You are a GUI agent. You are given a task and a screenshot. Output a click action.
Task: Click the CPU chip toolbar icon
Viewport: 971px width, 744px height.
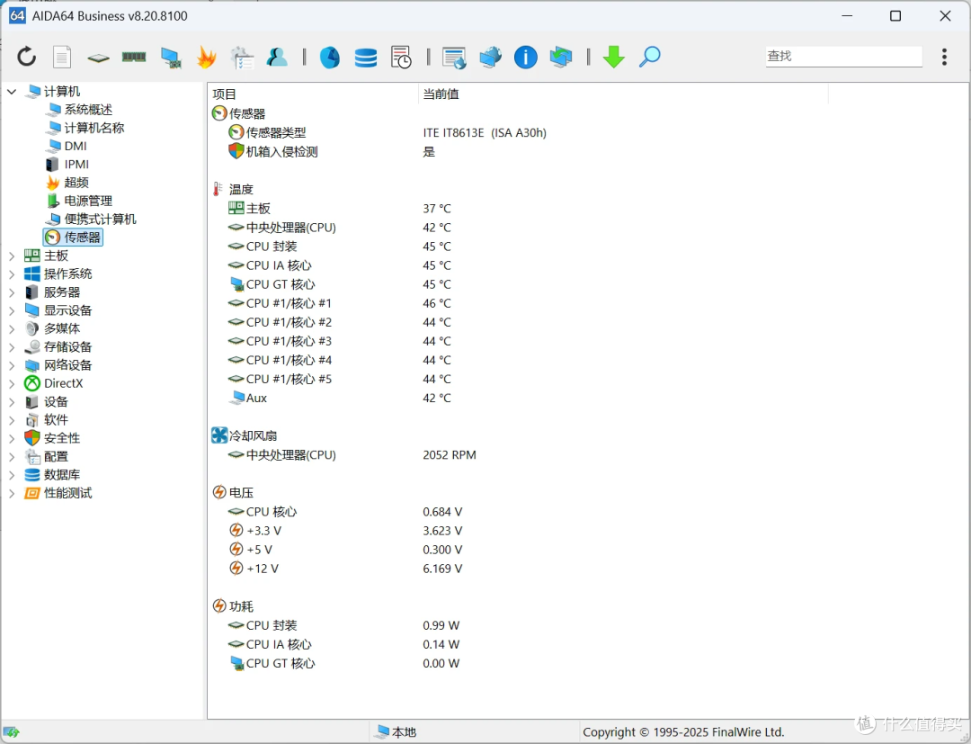(98, 58)
